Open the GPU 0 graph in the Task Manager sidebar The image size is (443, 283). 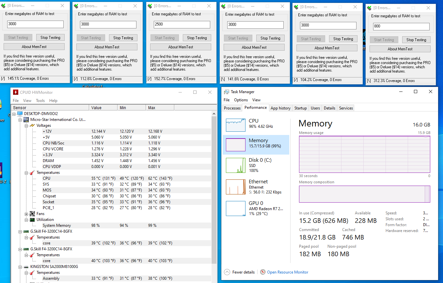tap(235, 208)
